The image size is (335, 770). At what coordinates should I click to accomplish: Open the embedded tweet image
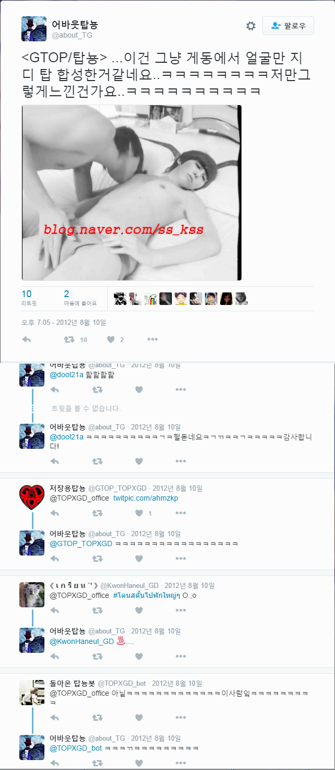132,192
